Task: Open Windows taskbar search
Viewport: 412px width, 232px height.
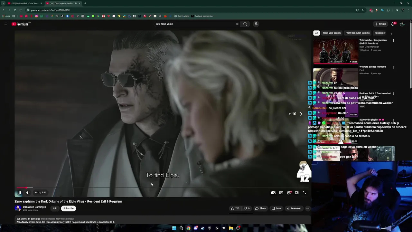Action: 181,228
